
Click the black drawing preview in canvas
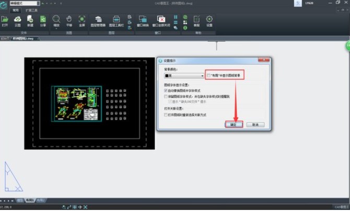[x=89, y=103]
